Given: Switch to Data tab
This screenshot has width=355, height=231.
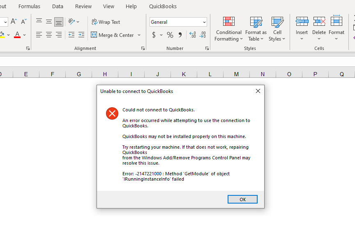Looking at the screenshot, I should coord(58,6).
